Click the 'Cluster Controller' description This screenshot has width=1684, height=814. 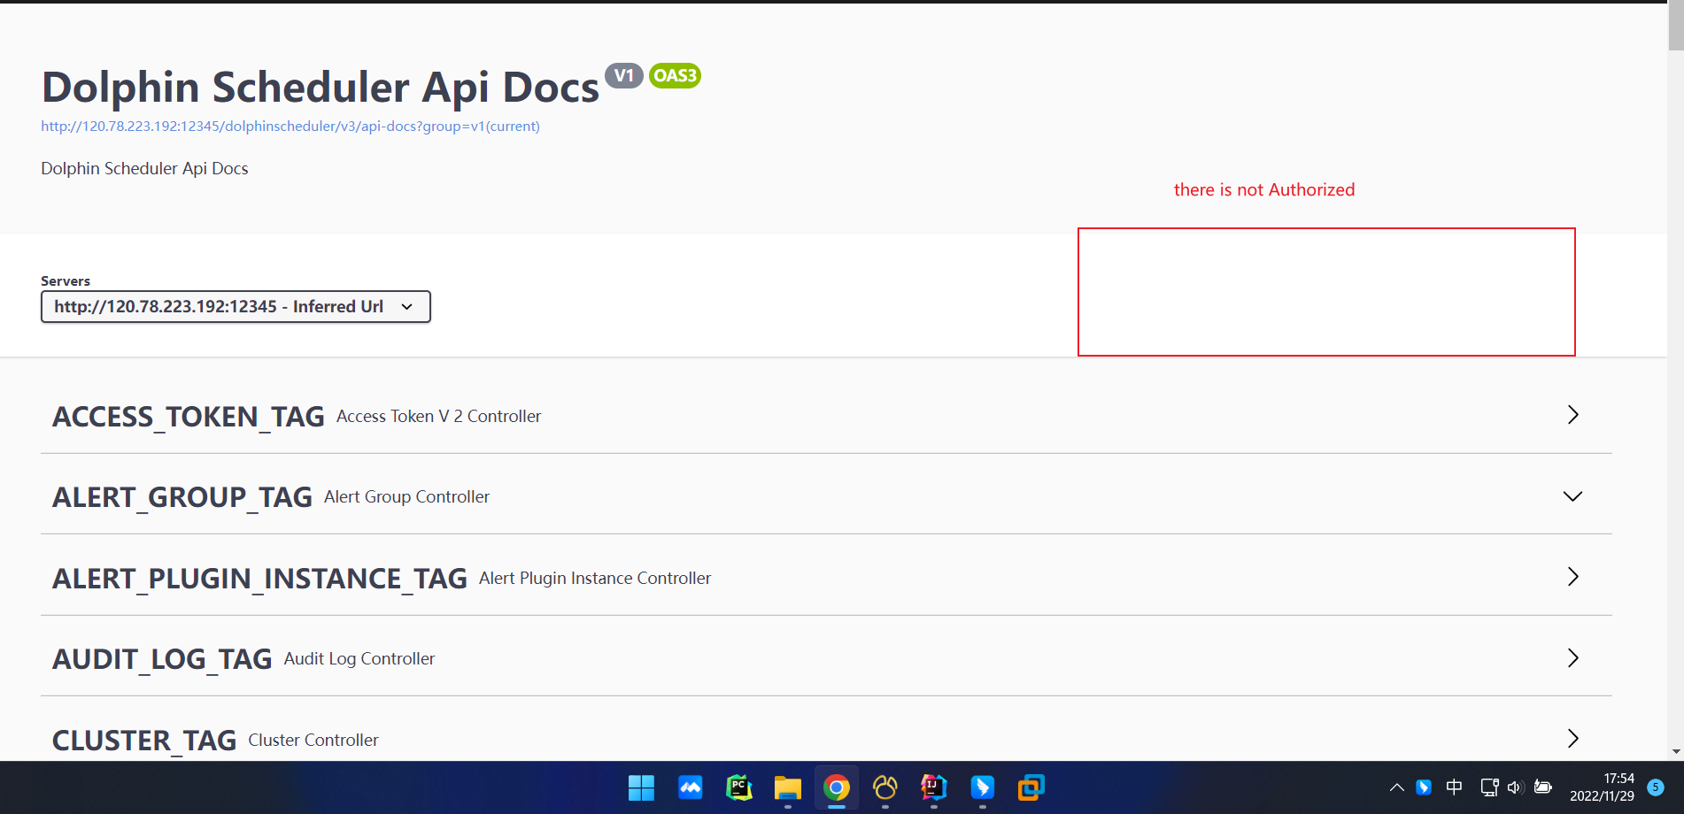pos(313,741)
